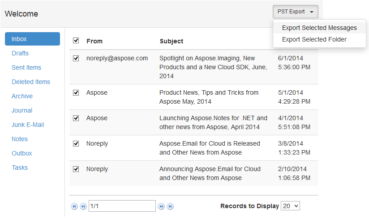Click sender Noreply on 2/10/2014 row
369x218 pixels.
click(x=97, y=169)
